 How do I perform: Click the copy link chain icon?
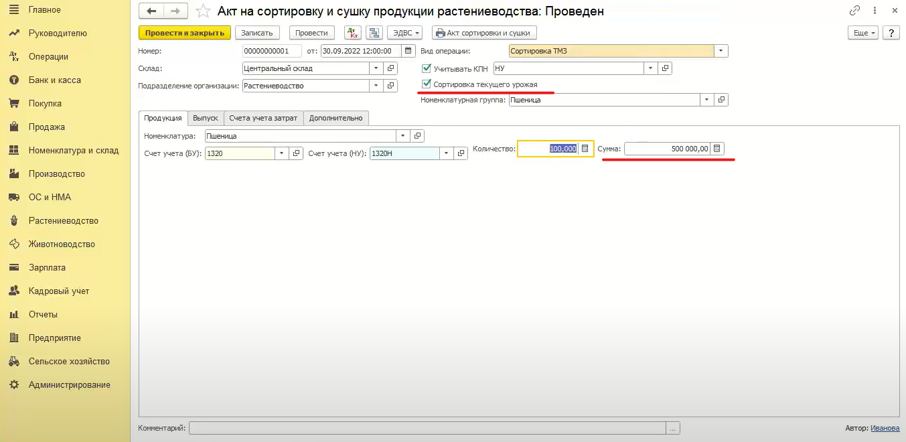coord(854,11)
